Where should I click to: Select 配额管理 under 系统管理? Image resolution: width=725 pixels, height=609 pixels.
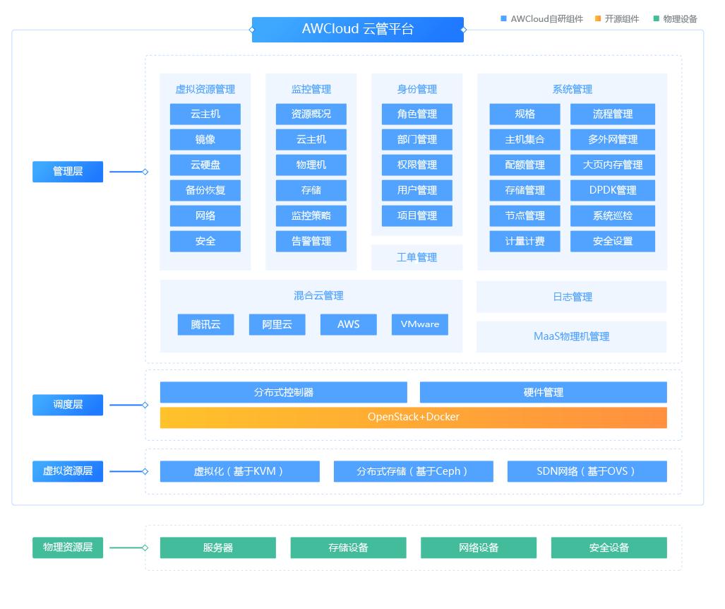click(x=525, y=165)
